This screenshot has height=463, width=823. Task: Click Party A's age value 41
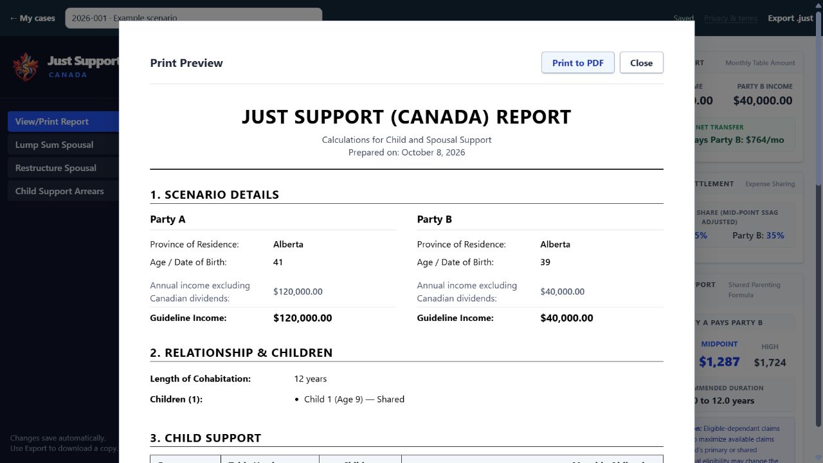pos(278,262)
